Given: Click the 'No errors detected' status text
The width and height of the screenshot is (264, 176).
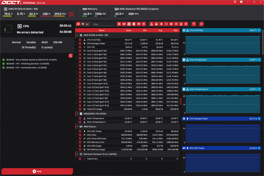Looking at the screenshot, I should pos(30,32).
